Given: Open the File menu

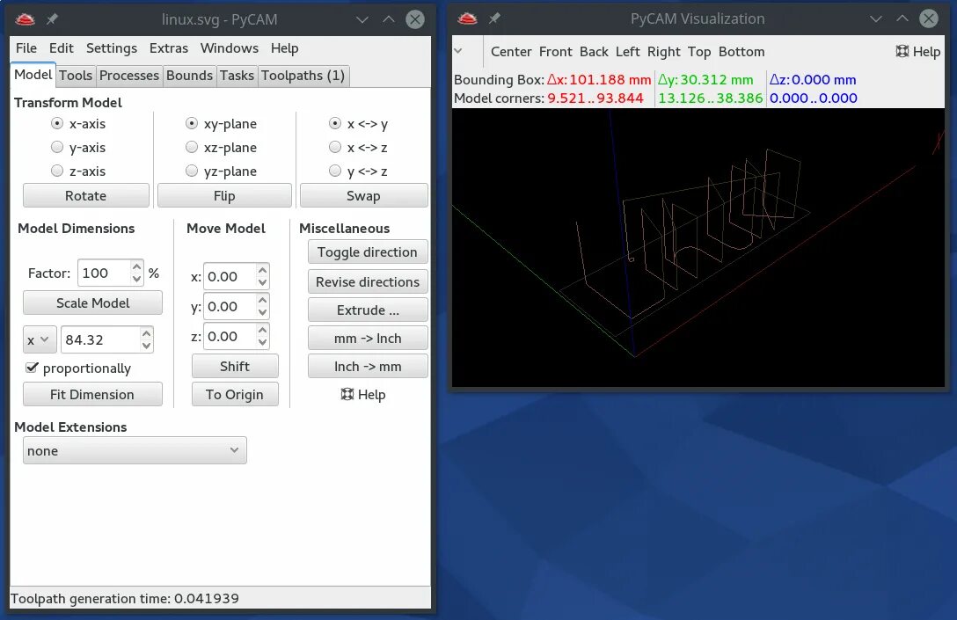Looking at the screenshot, I should [x=26, y=48].
